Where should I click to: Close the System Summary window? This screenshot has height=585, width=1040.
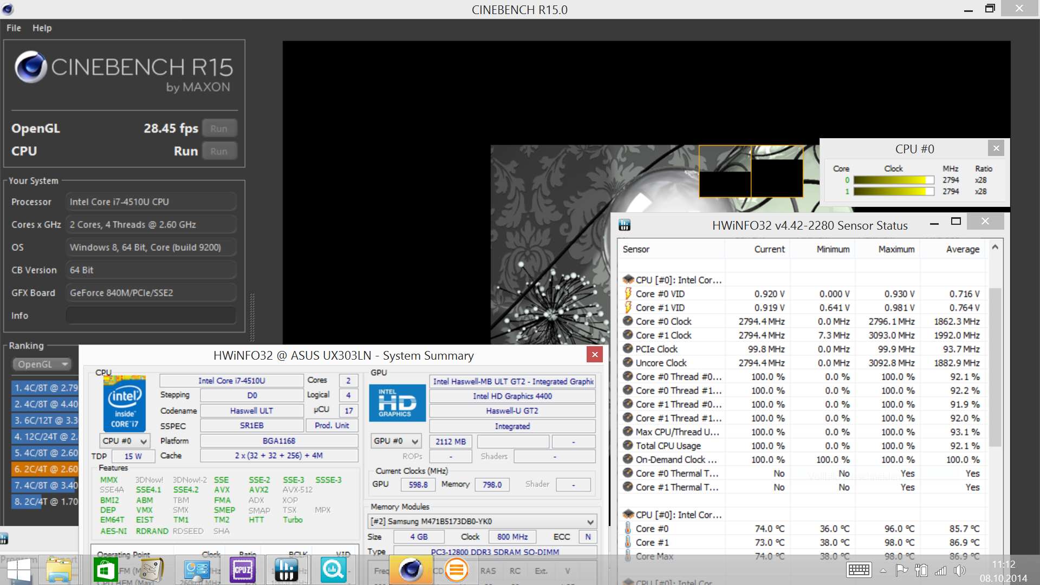pos(595,354)
